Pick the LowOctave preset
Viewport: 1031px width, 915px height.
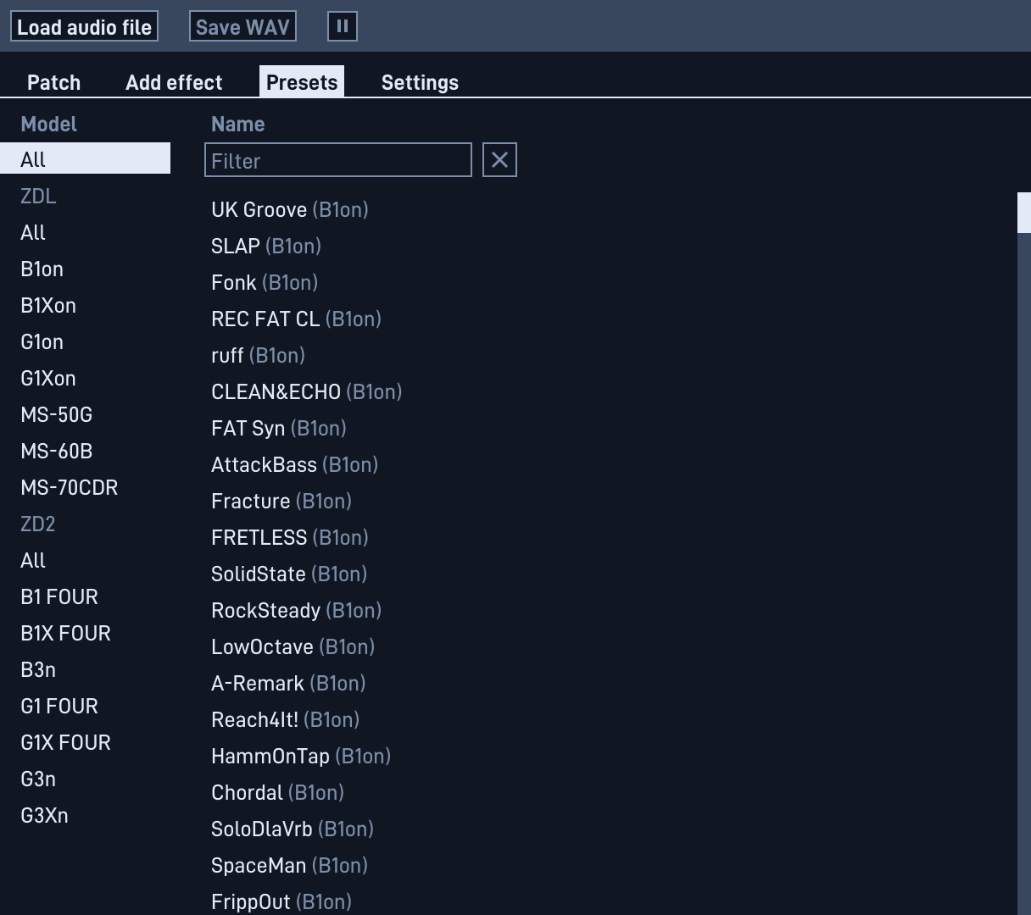(293, 646)
